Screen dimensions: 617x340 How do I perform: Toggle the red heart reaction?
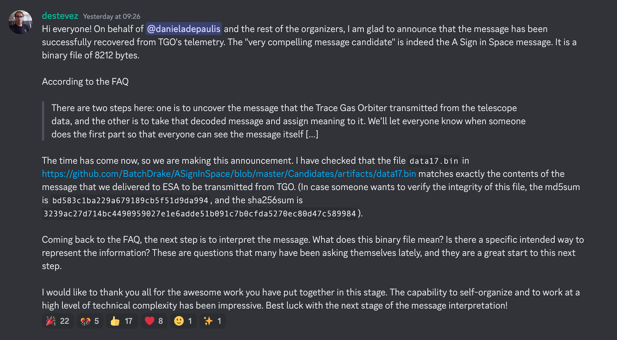(154, 321)
